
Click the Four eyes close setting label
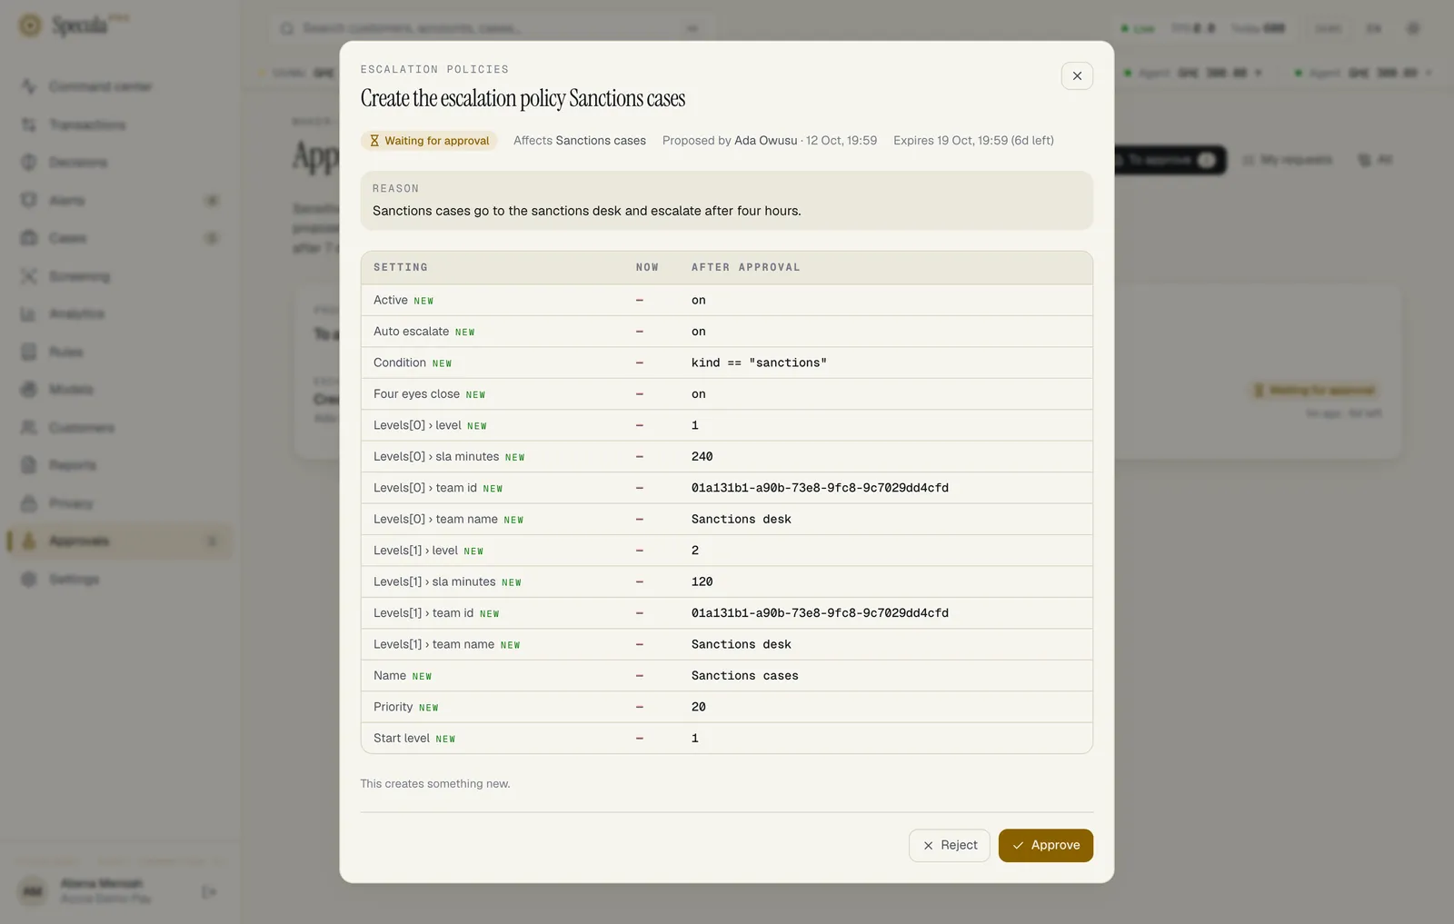416,393
